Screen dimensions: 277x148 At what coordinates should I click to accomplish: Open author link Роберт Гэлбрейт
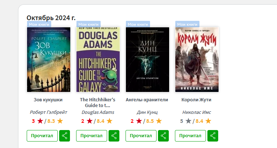click(x=48, y=112)
